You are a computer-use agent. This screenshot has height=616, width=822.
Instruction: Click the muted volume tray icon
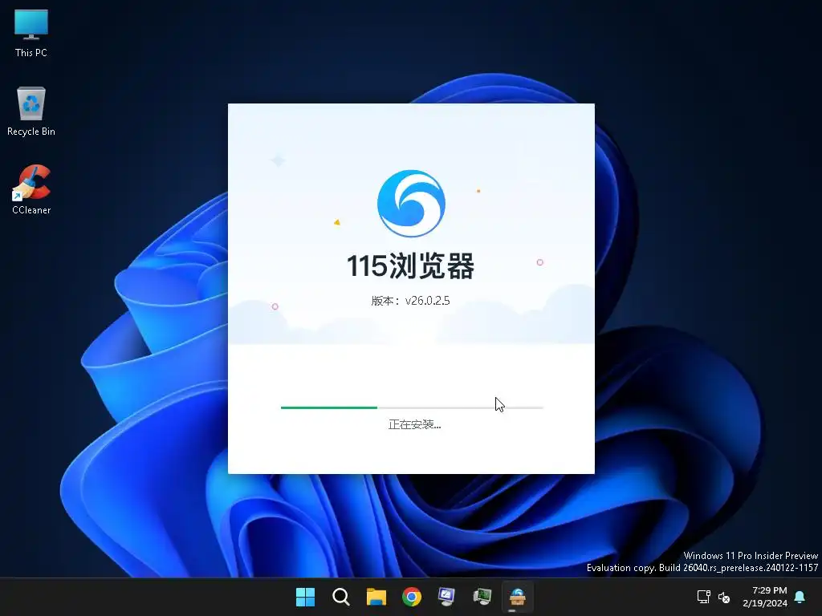coord(724,597)
